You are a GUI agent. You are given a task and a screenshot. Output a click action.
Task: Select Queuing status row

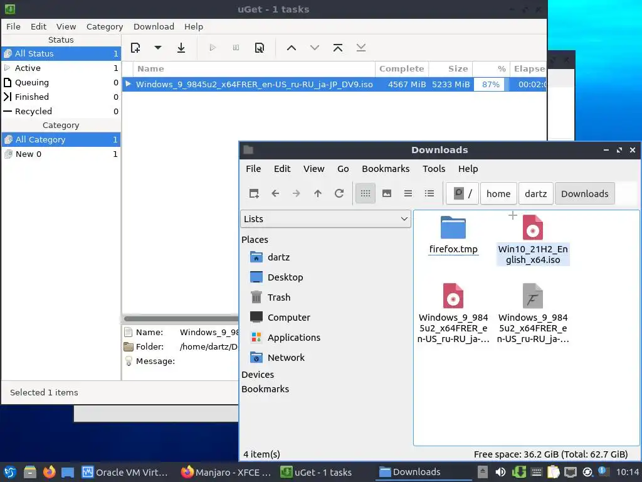click(61, 82)
